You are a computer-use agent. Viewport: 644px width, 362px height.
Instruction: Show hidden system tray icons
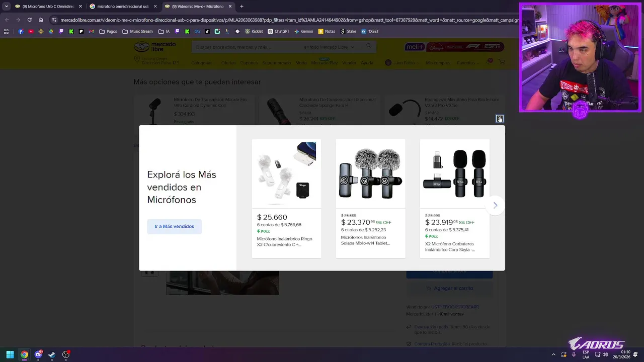pyautogui.click(x=553, y=354)
